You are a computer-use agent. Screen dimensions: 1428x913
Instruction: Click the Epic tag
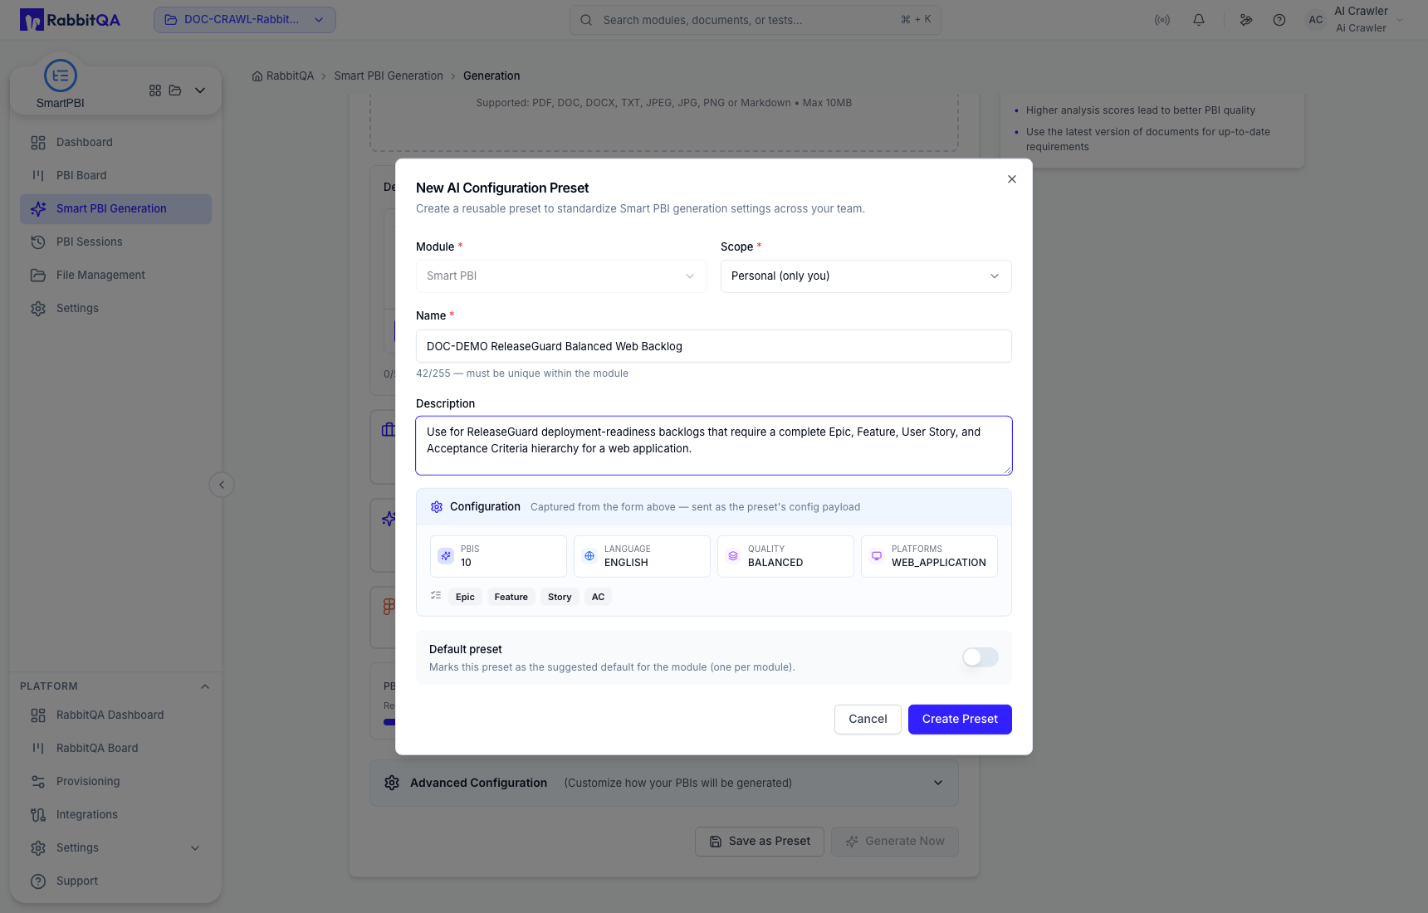point(465,597)
